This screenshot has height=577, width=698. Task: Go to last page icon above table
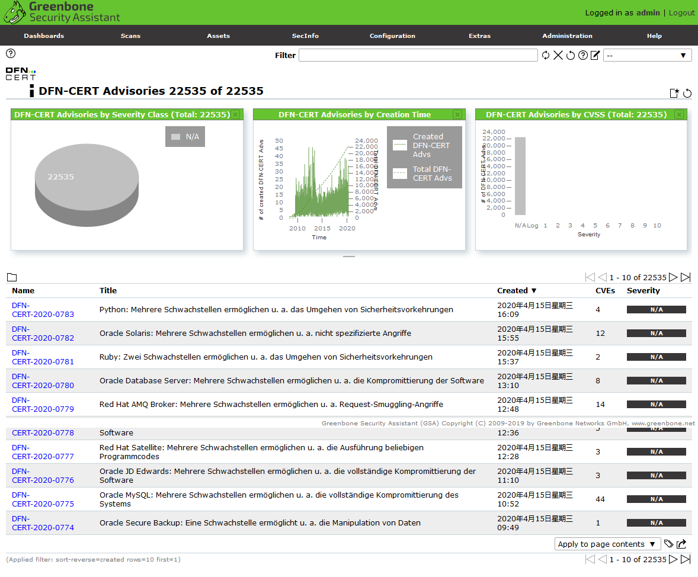[x=686, y=277]
